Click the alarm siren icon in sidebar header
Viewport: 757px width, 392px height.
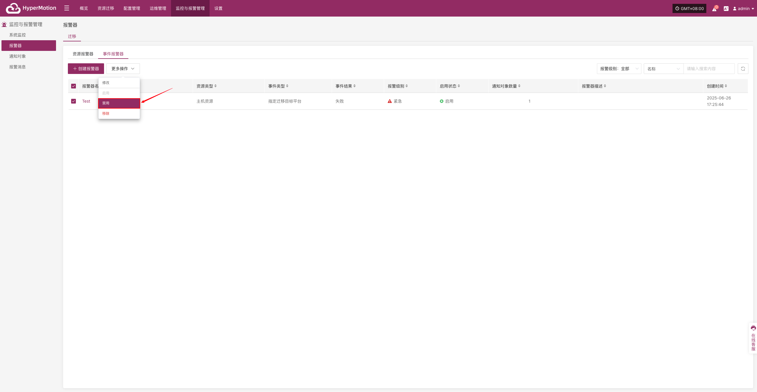(x=4, y=24)
